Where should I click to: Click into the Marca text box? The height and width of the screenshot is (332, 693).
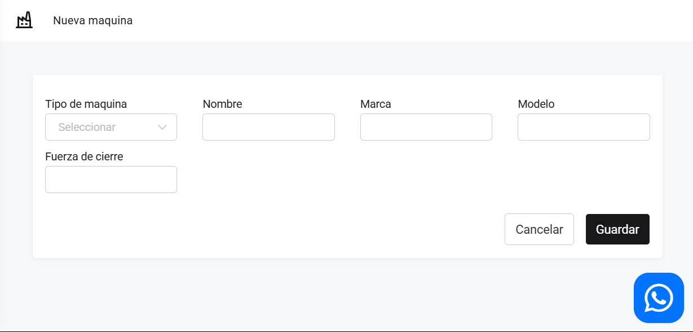[426, 127]
